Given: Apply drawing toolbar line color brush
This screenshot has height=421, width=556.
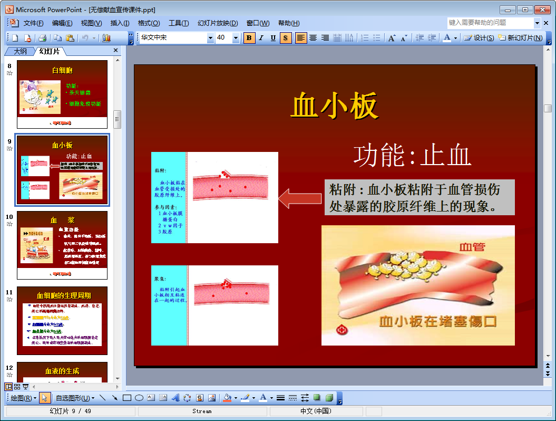Looking at the screenshot, I should [246, 398].
